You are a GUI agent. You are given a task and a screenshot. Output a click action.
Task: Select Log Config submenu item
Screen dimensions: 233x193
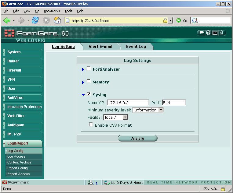pos(24,151)
